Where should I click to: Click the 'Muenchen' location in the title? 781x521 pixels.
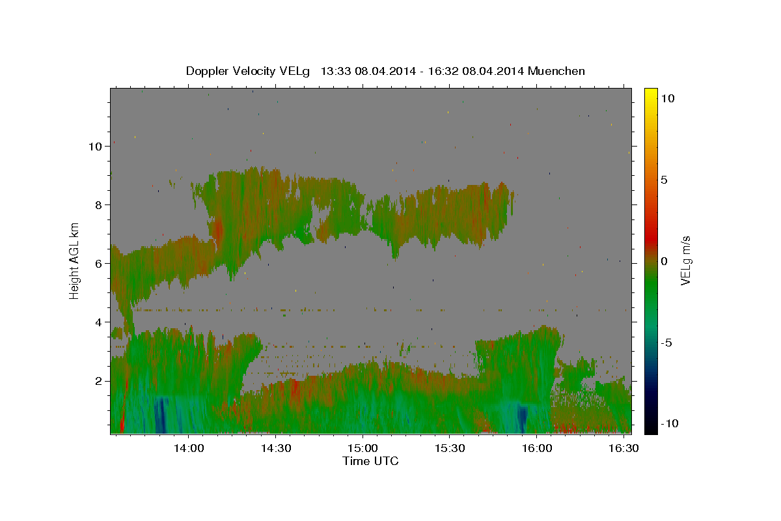click(x=556, y=71)
